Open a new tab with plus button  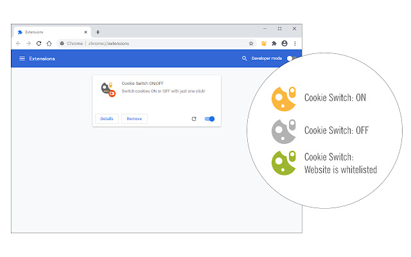coord(98,31)
